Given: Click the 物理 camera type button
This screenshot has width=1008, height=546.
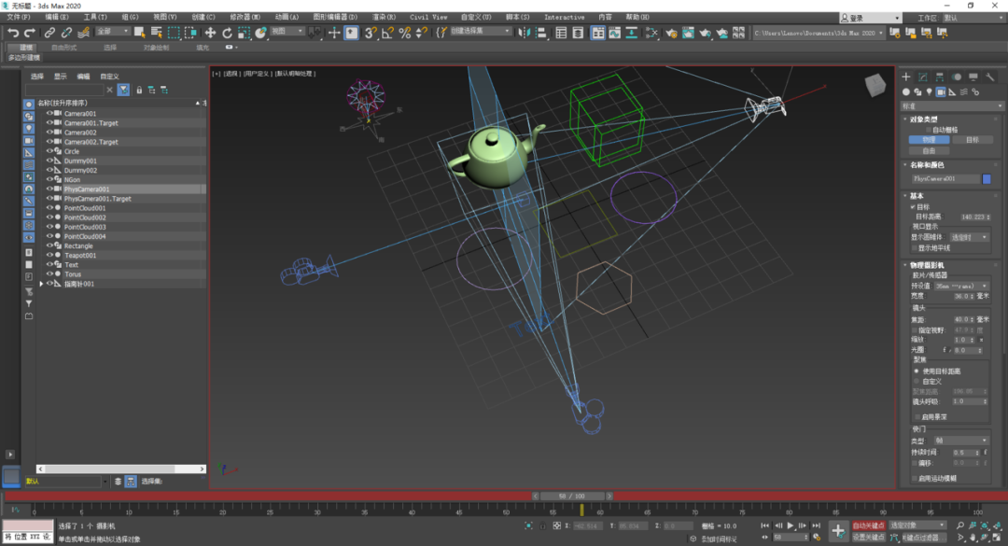Looking at the screenshot, I should (929, 140).
